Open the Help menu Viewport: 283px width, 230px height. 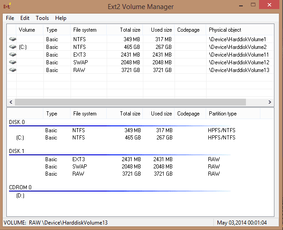(61, 18)
